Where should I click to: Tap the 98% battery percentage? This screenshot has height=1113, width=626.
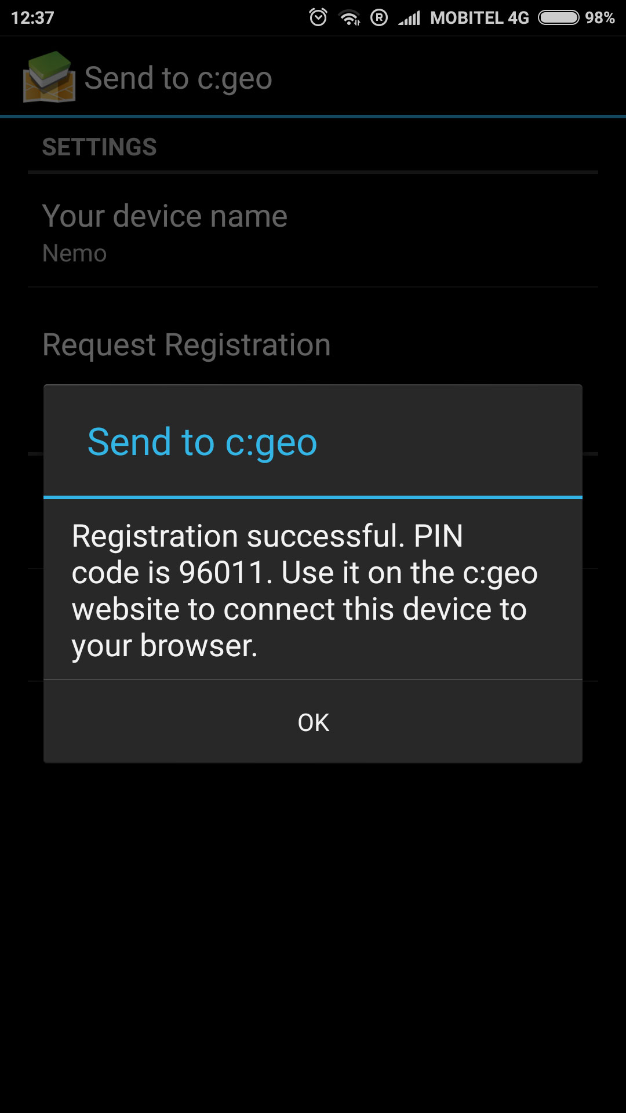tap(600, 18)
